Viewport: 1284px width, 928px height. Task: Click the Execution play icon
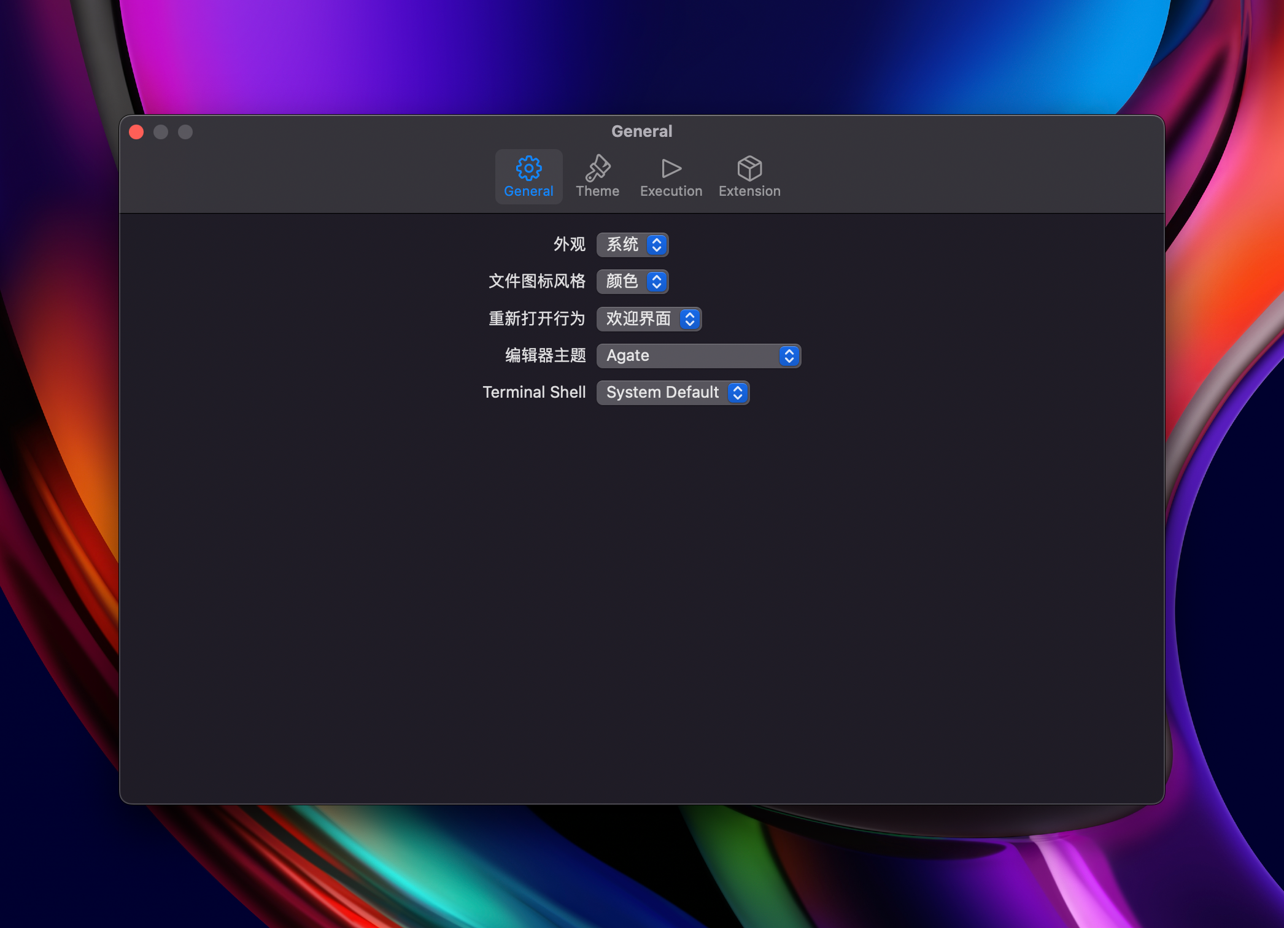(671, 168)
